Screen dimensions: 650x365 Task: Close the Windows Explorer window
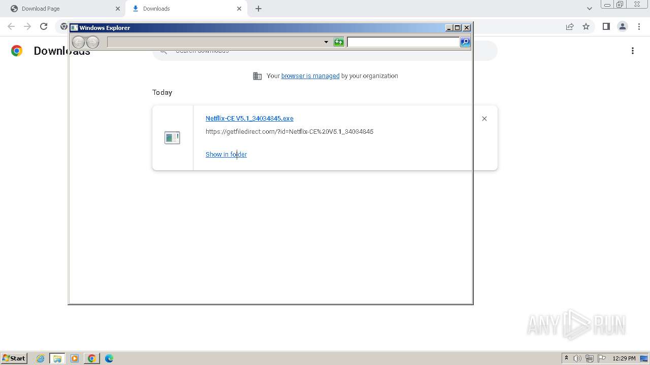pyautogui.click(x=467, y=28)
